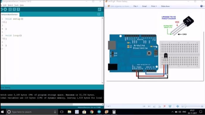This screenshot has height=115, width=205.
Task: Click the code editor scroll up arrow
Action: point(102,18)
